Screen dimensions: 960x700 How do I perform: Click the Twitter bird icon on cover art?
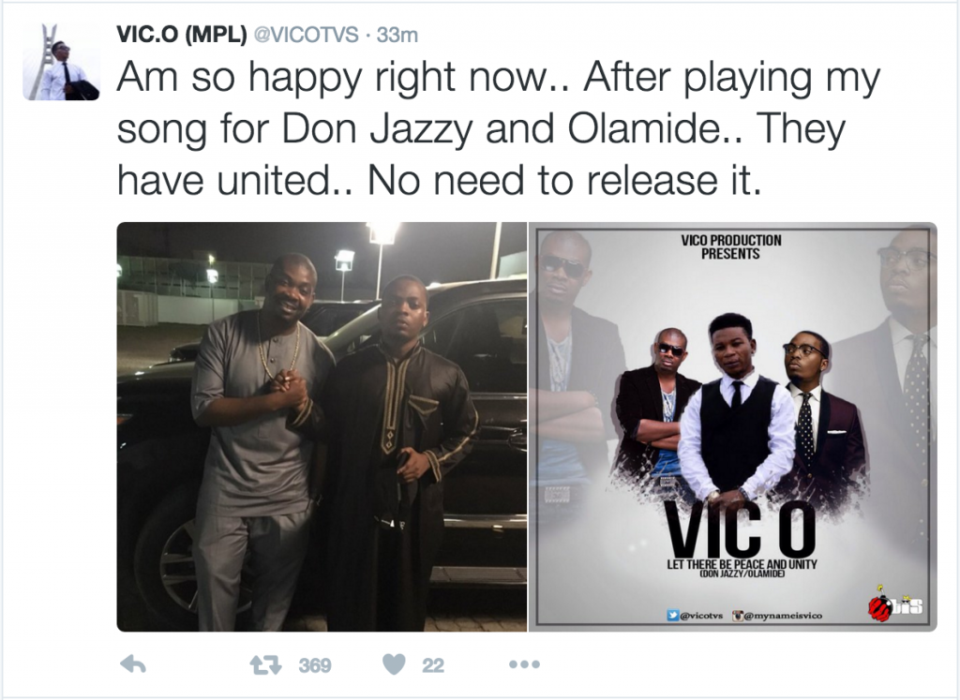tap(673, 616)
